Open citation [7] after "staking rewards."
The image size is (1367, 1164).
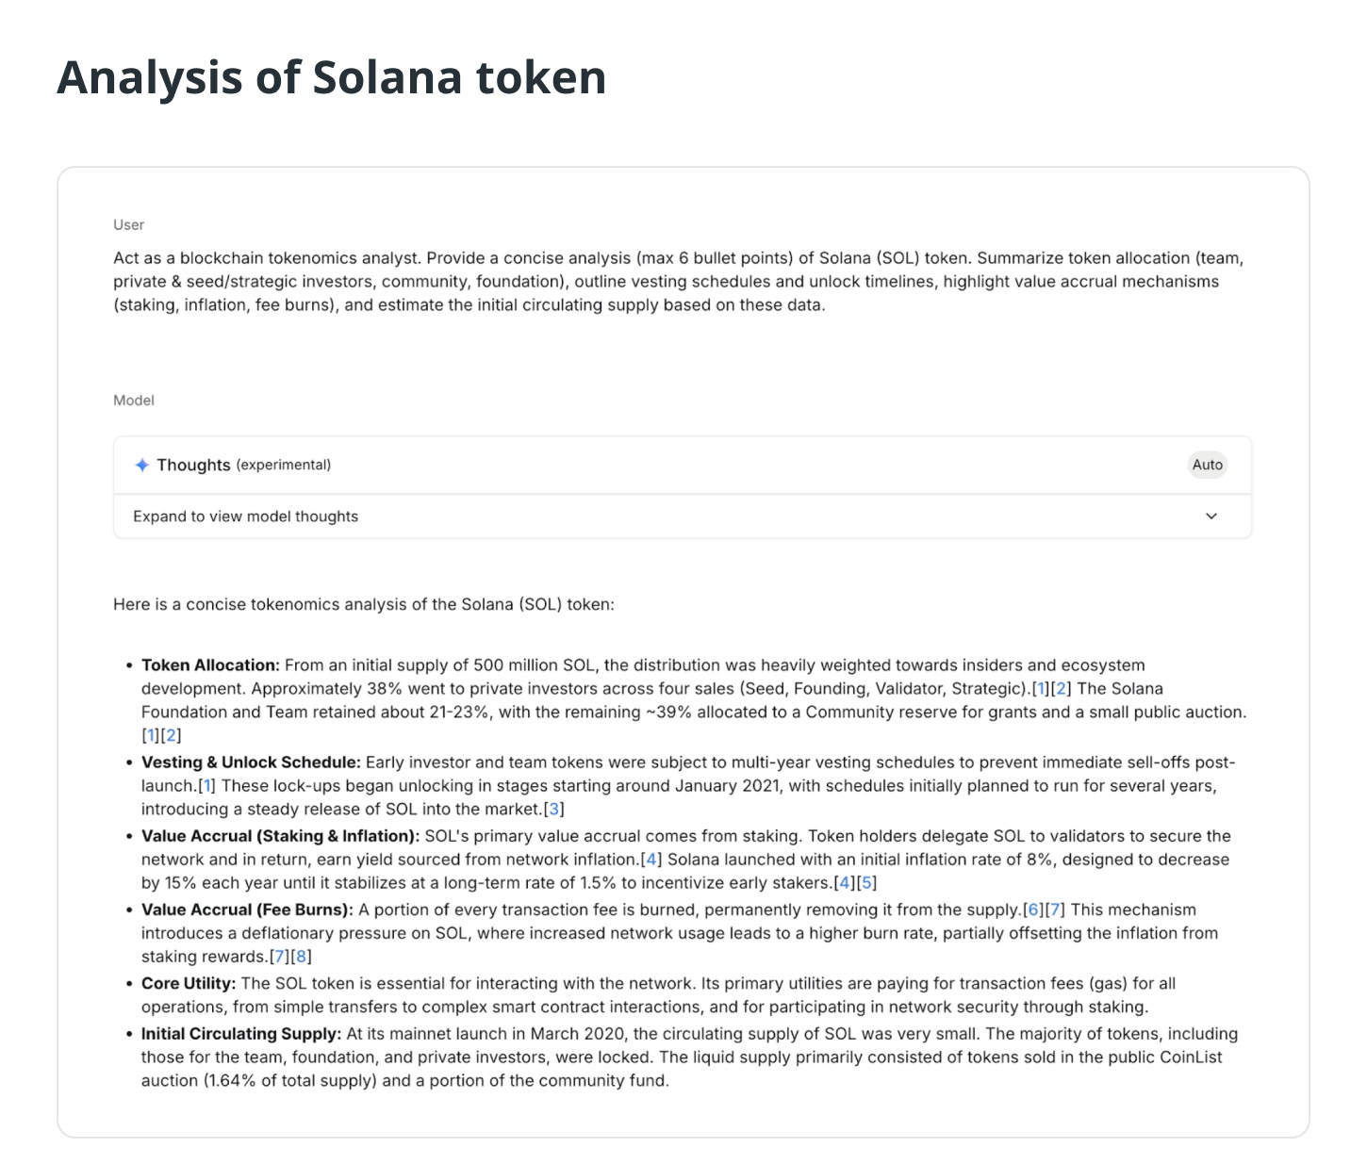[279, 957]
